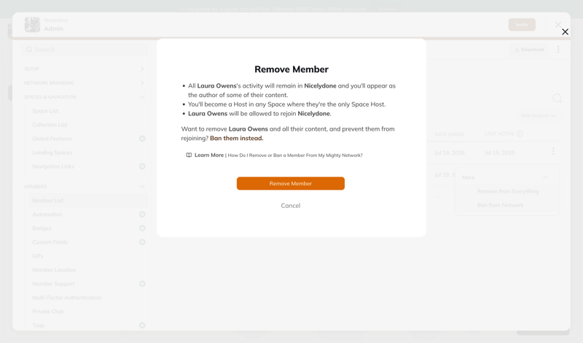Open Tags in the sidebar
This screenshot has height=343, width=583.
tap(38, 325)
